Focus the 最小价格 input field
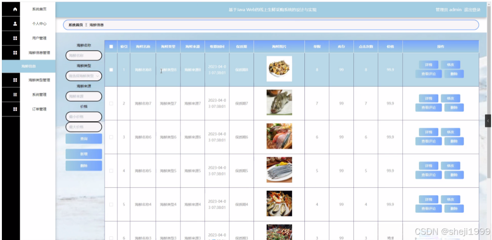This screenshot has width=492, height=240. [x=84, y=116]
